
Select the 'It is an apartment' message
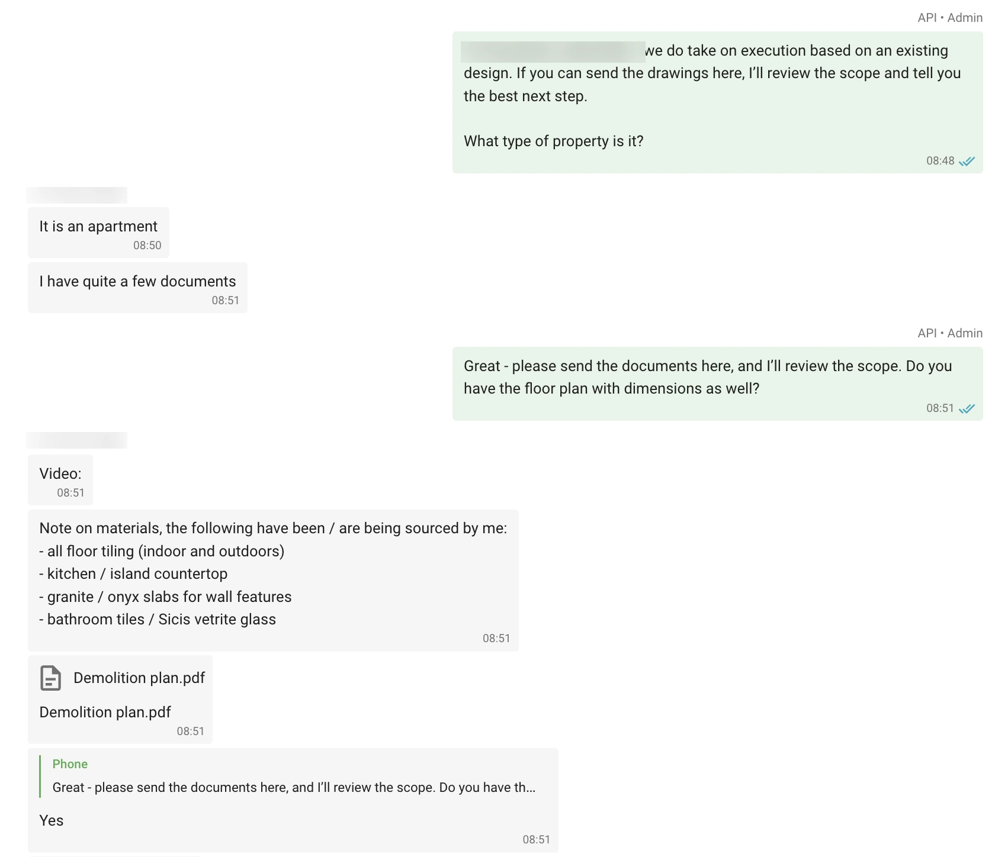pyautogui.click(x=98, y=232)
